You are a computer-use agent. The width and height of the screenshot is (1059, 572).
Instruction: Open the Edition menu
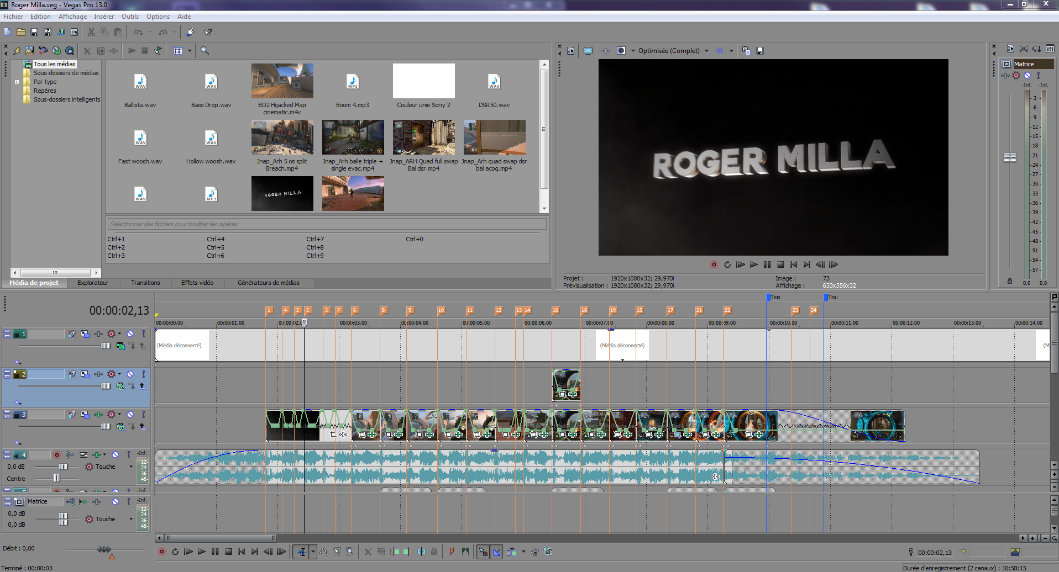tap(40, 17)
